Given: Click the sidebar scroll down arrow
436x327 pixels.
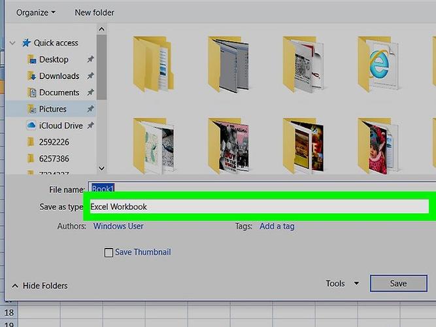Looking at the screenshot, I should pos(102,168).
